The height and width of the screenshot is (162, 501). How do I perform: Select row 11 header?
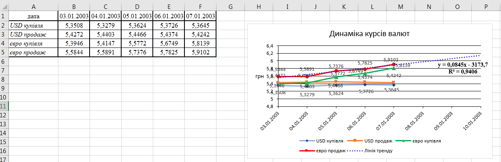[4, 106]
